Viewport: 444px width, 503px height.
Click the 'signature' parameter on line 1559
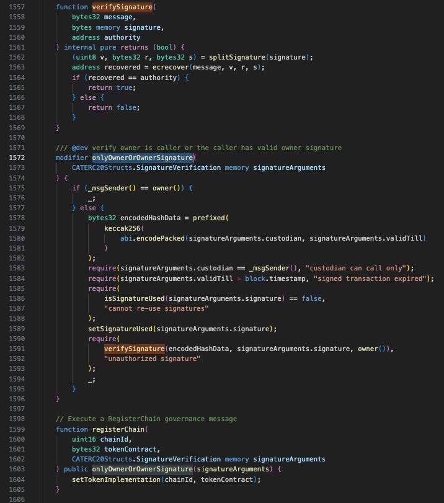tap(143, 27)
